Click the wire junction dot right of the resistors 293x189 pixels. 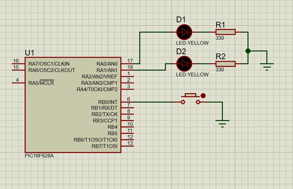pos(248,51)
